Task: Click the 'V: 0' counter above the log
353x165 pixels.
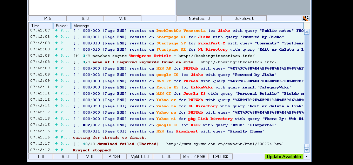Action: (123, 19)
